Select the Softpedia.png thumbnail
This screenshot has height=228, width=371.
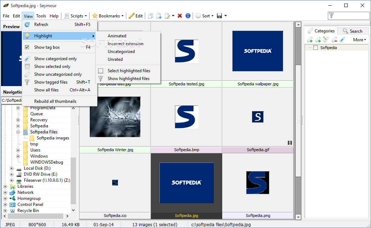(258, 183)
